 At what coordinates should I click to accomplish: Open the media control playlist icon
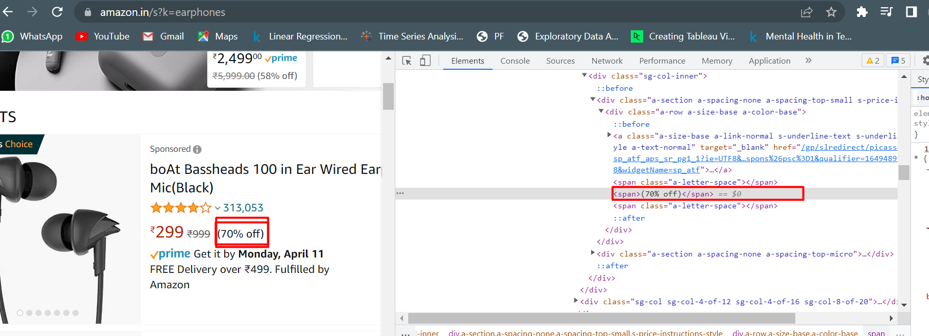pos(887,12)
